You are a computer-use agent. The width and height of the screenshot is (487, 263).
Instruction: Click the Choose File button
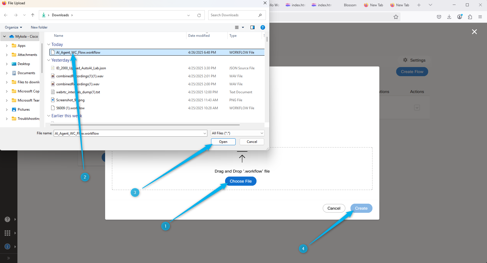click(241, 181)
